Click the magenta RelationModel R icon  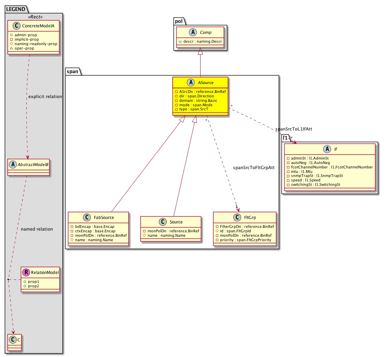tap(26, 273)
